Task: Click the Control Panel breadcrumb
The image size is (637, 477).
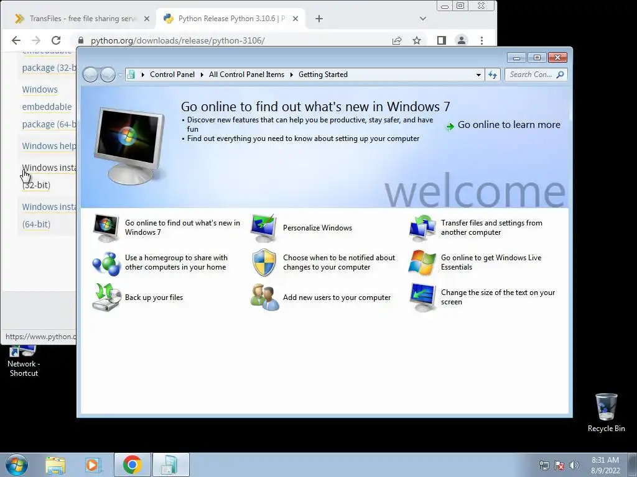Action: [172, 75]
